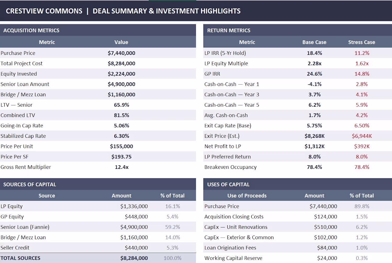392x263 pixels.
Task: Click the Total Project Cost value cell
Action: coord(122,64)
